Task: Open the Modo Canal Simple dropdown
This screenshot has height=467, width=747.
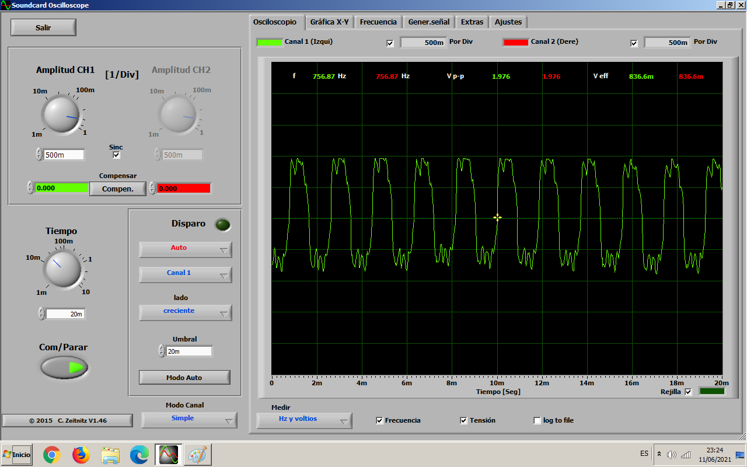Action: click(190, 420)
